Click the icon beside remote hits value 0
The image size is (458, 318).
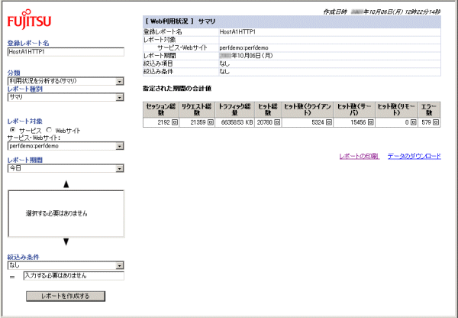coord(413,122)
